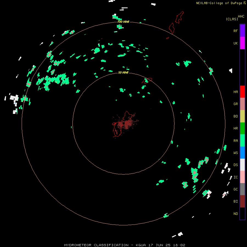This screenshot has height=247, width=247.
Task: Click the UK legend label
Action: 235,43
